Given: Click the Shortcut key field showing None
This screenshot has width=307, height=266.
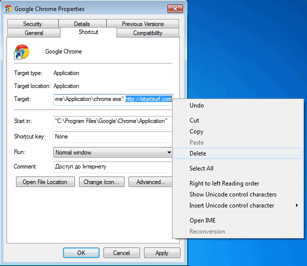Looking at the screenshot, I should click(113, 136).
